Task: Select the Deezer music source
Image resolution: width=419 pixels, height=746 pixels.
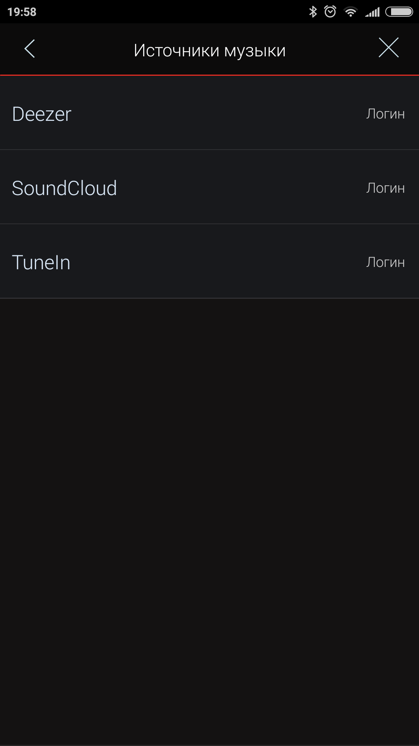Action: [x=42, y=114]
